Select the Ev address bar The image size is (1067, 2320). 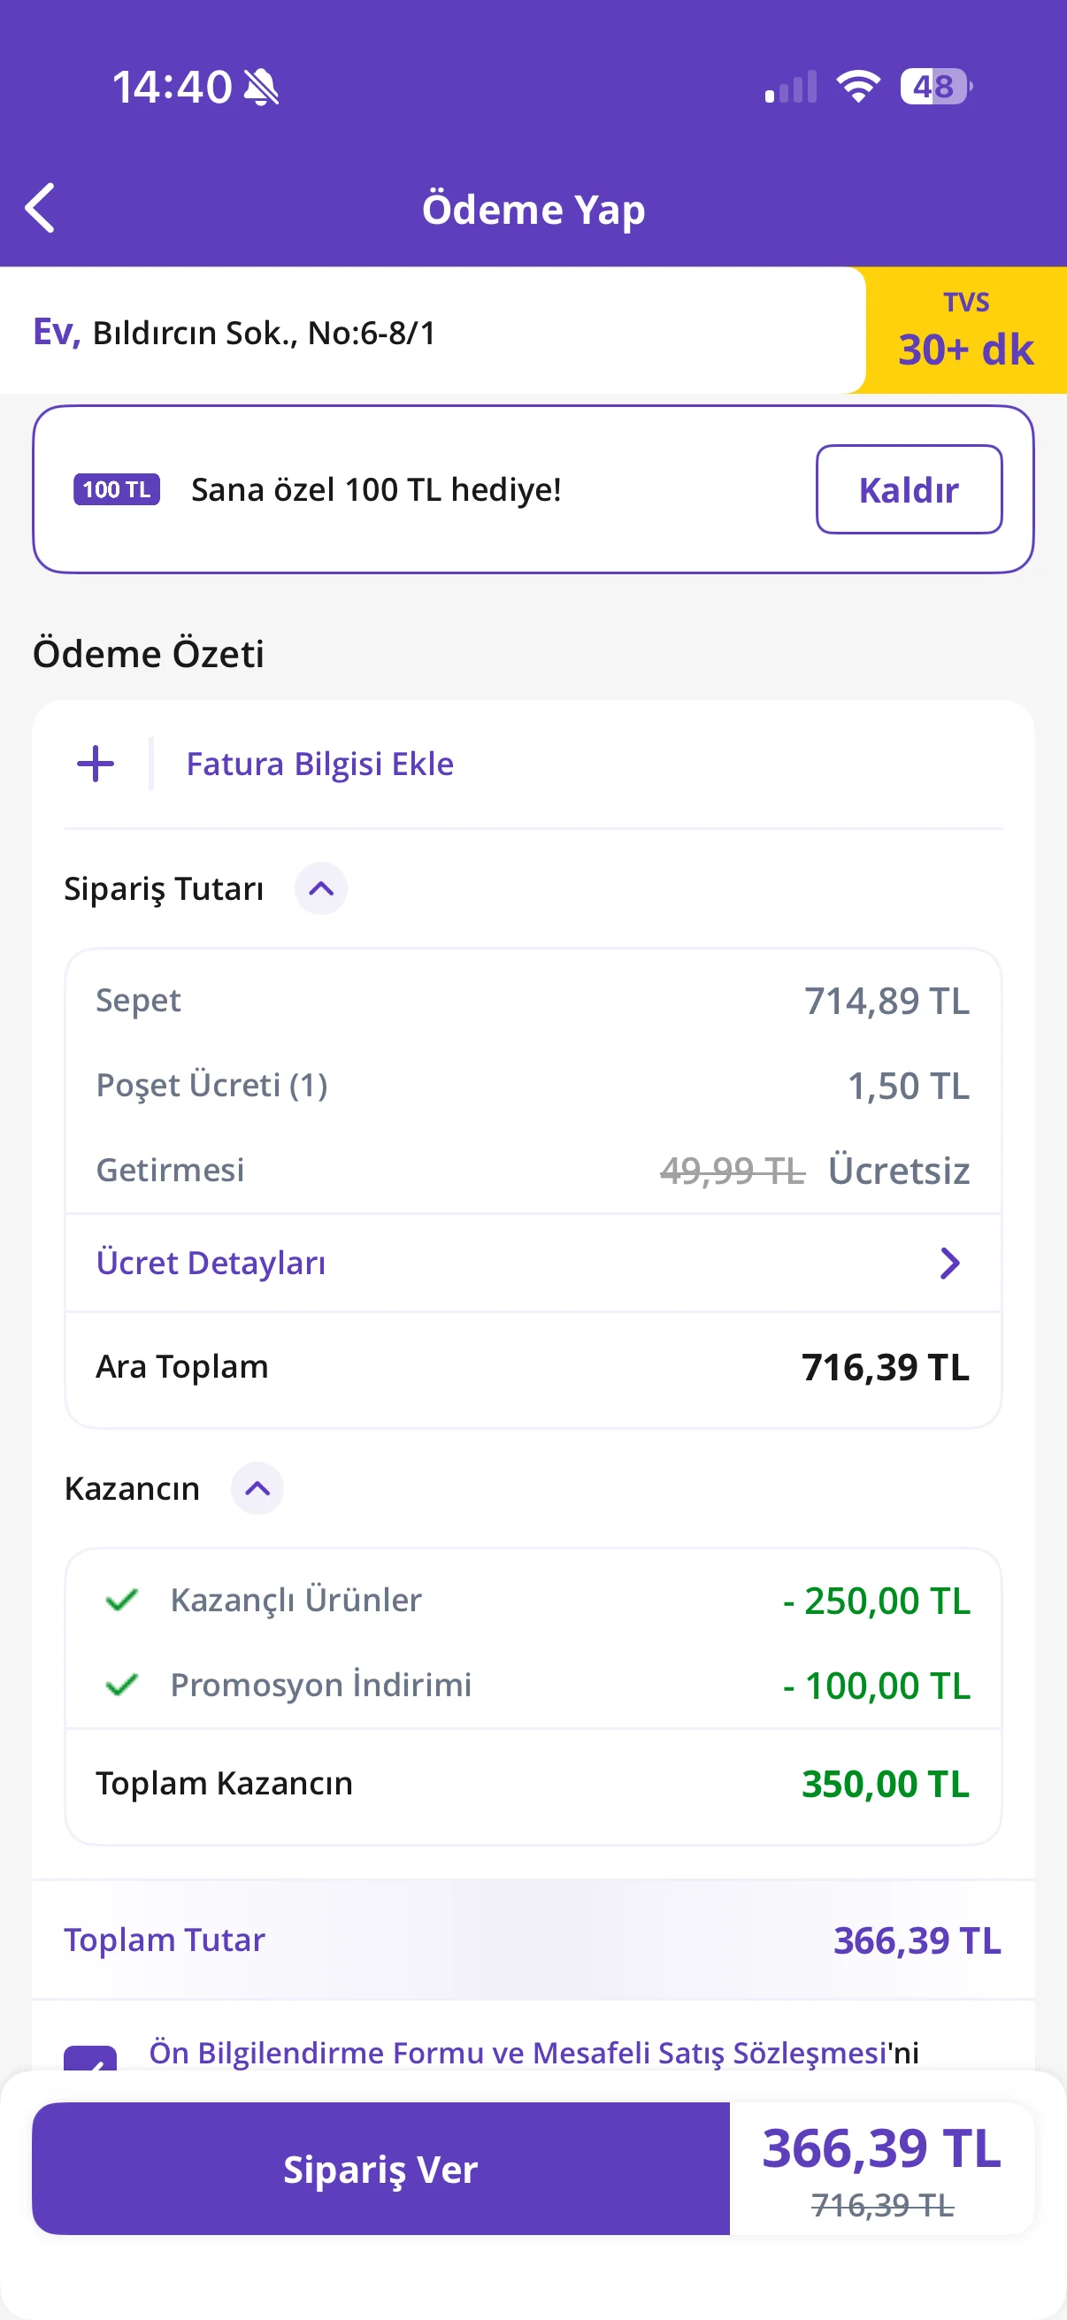coord(433,332)
